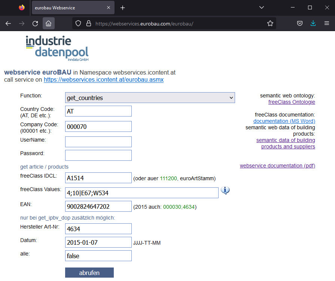The image size is (335, 281).
Task: Open webservice documentation (pdf) link
Action: tap(277, 166)
